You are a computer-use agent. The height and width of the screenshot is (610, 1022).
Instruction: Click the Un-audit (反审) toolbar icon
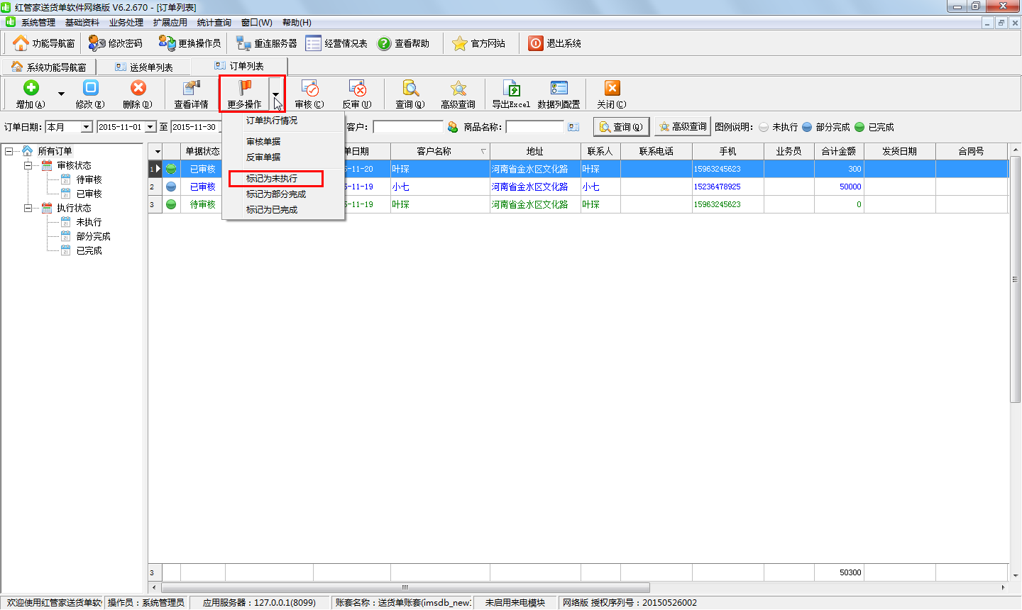point(357,88)
